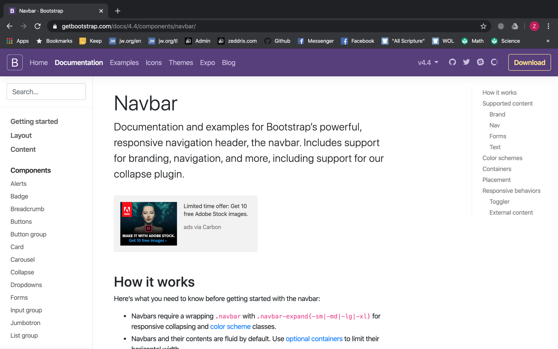Switch to the Documentation tab
The image size is (558, 349).
(x=79, y=62)
